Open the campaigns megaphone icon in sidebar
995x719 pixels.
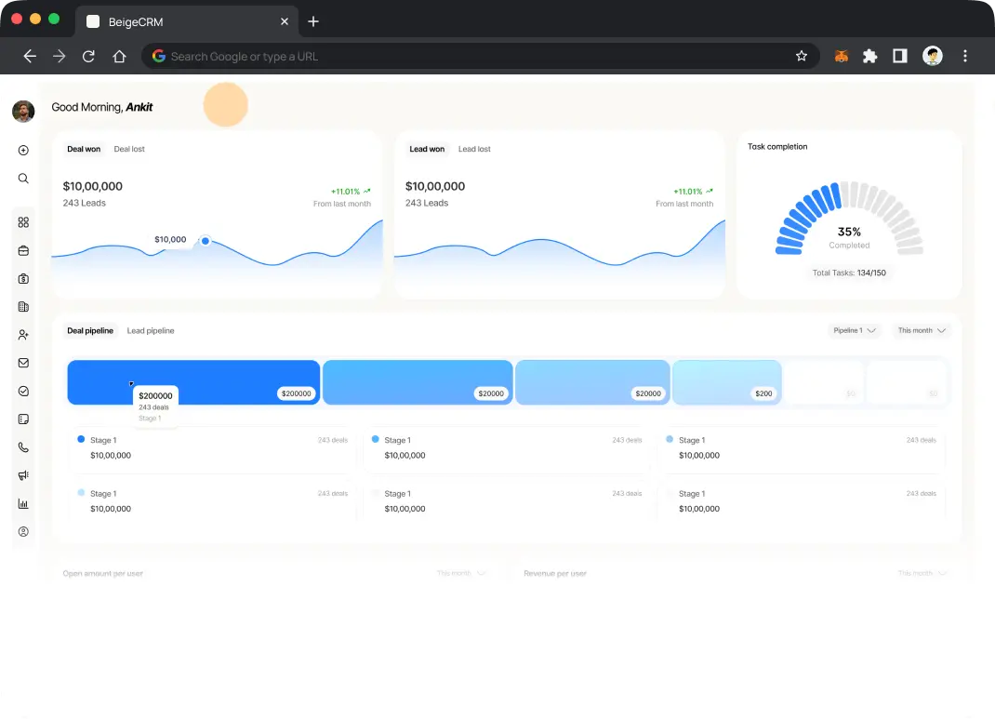(23, 474)
